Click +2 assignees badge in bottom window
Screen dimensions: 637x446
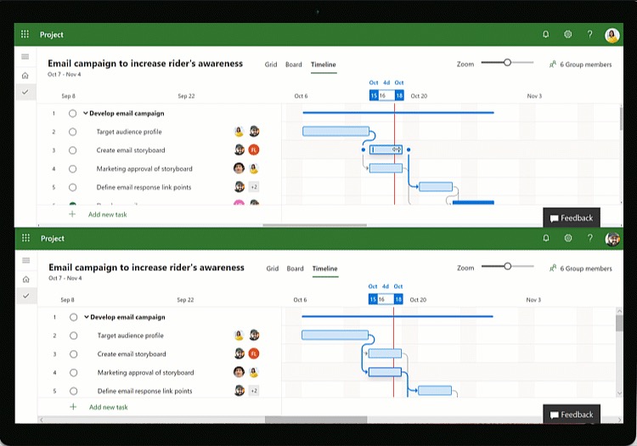[x=254, y=391]
